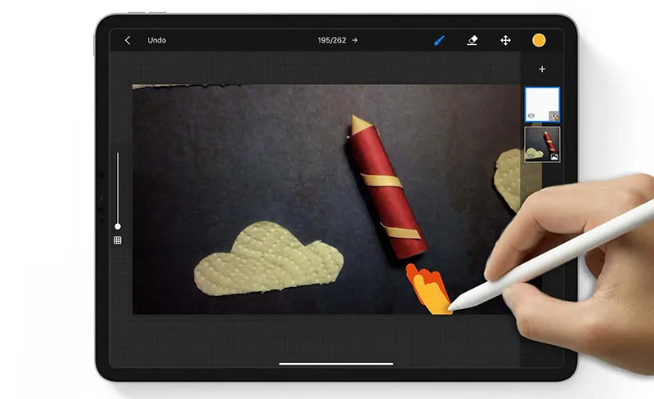This screenshot has height=399, width=654.
Task: Tap the Undo button
Action: pyautogui.click(x=156, y=40)
